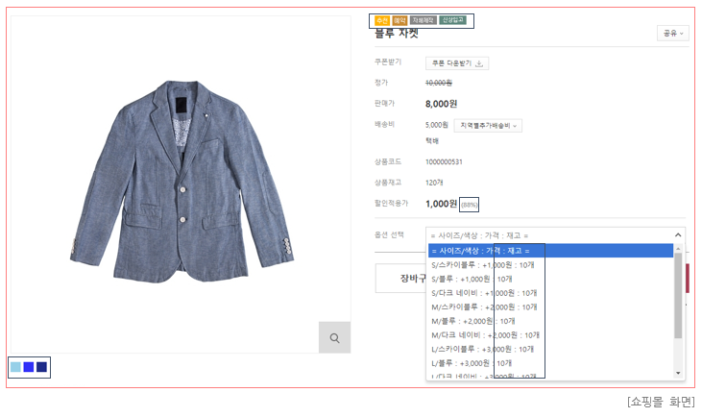Click the 예약 badge icon

[x=399, y=20]
